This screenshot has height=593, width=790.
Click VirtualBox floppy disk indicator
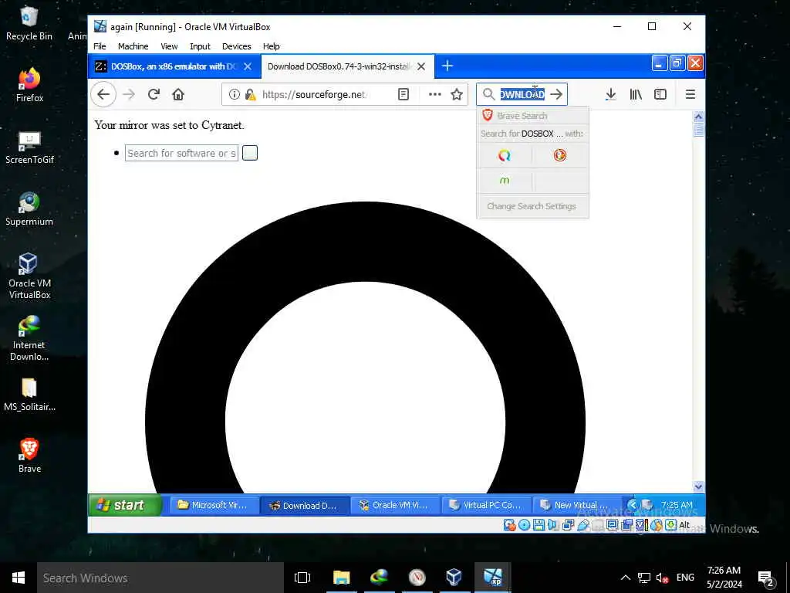pyautogui.click(x=539, y=525)
